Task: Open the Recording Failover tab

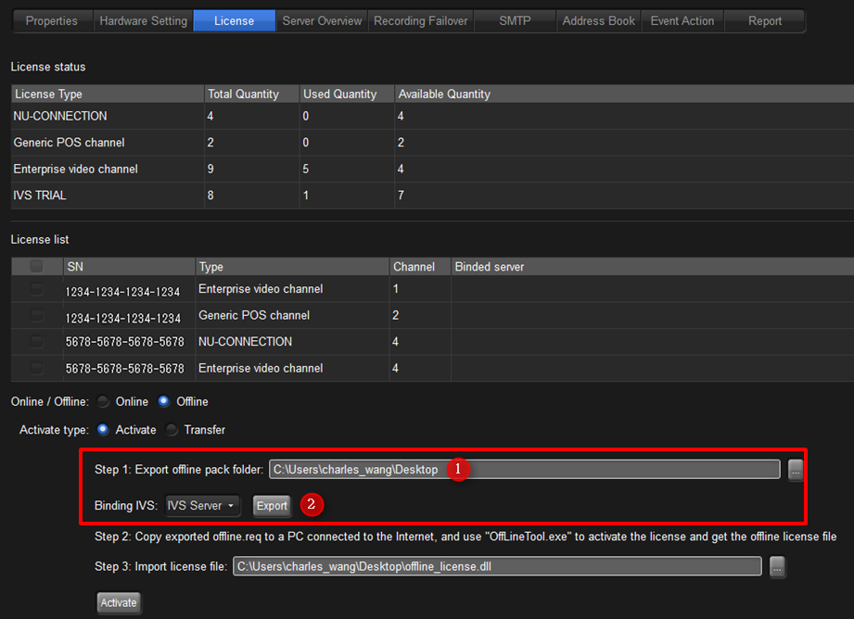Action: coord(421,20)
